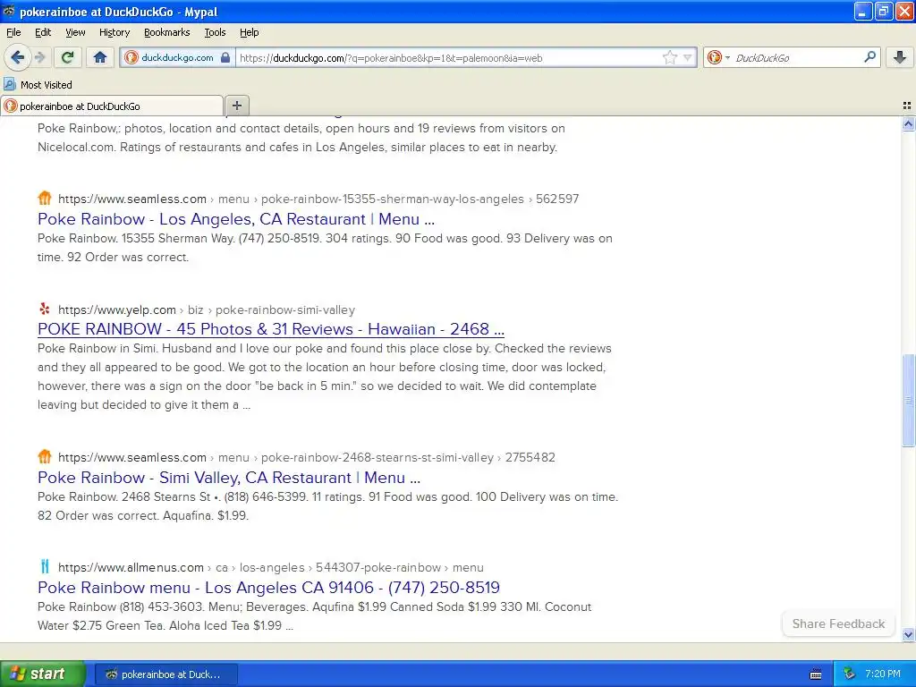
Task: Open the Home page button
Action: coord(100,57)
